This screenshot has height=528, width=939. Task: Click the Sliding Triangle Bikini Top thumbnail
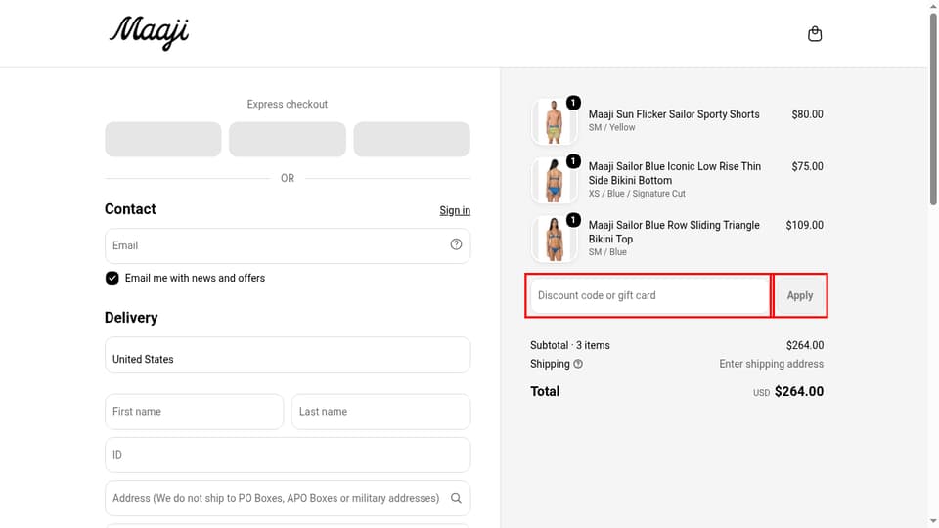click(x=554, y=239)
